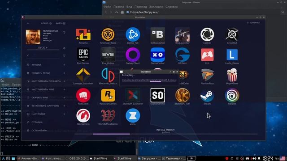Open Вид menu in file manager

[x=129, y=7]
